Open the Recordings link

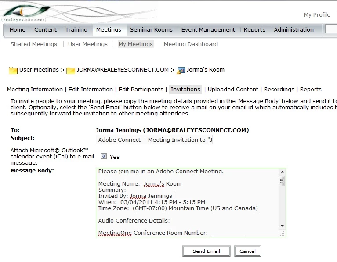pyautogui.click(x=279, y=90)
